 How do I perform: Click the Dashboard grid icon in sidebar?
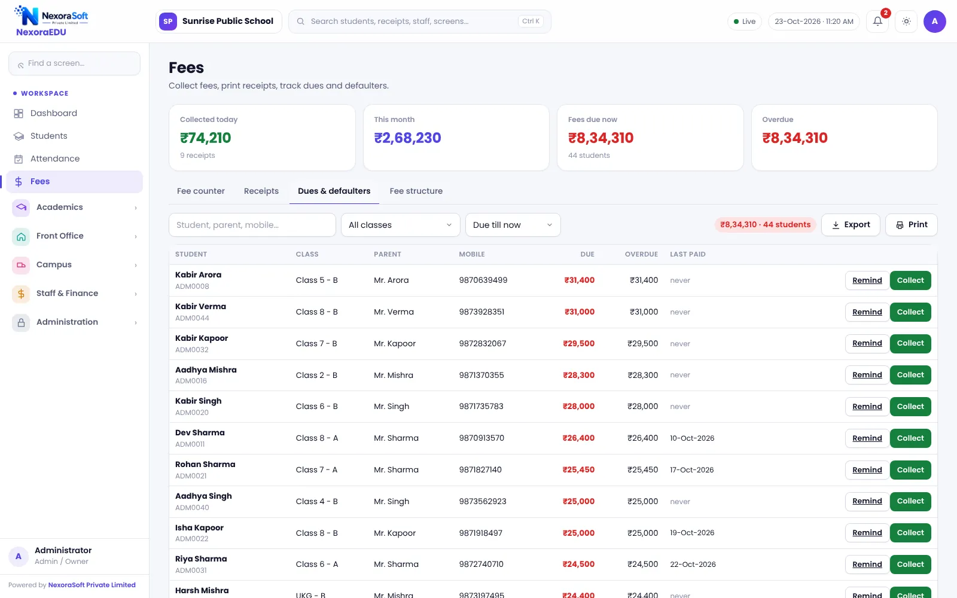[x=19, y=114]
